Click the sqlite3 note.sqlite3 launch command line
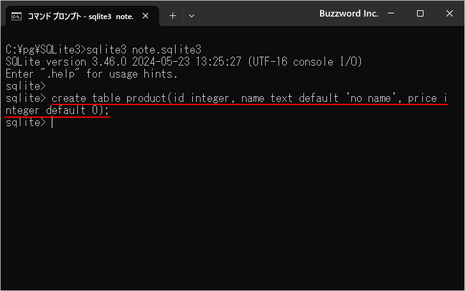465x291 pixels. coord(103,50)
